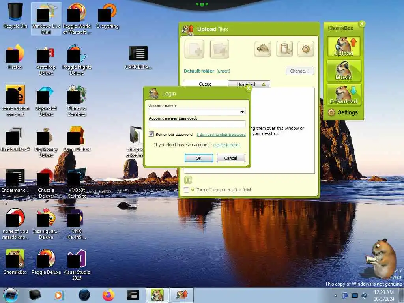The image size is (404, 303).
Task: Expand the green triangle next to Turn off computer
Action: pyautogui.click(x=193, y=190)
